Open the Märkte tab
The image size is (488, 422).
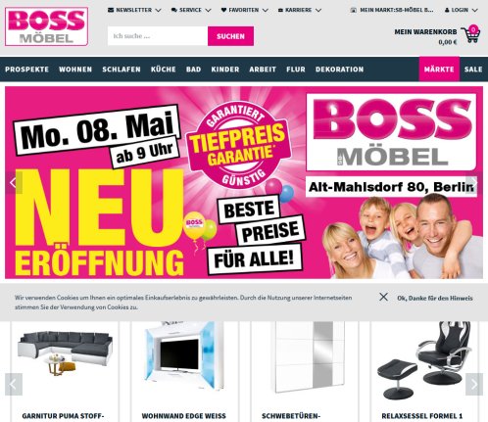pyautogui.click(x=439, y=70)
